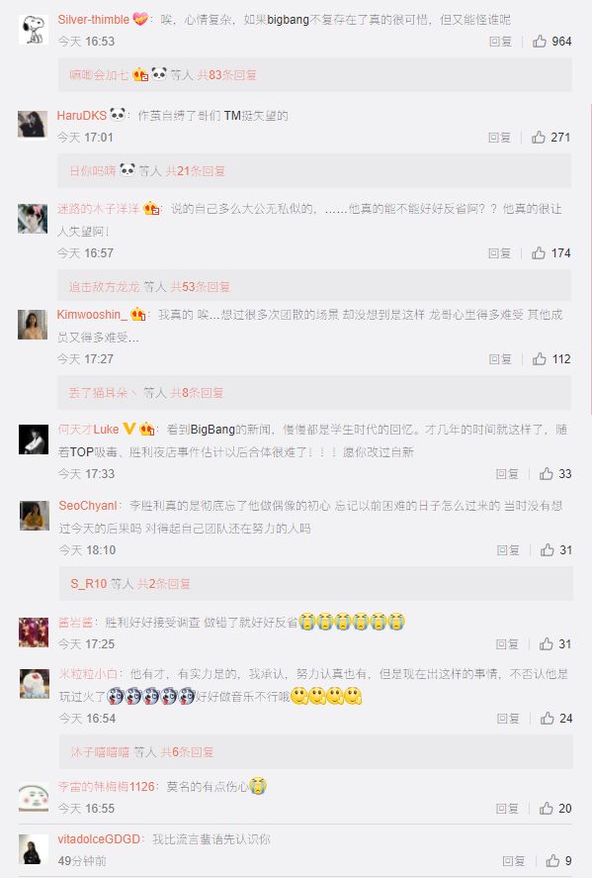Open vitadolceGDGD username link

point(99,838)
